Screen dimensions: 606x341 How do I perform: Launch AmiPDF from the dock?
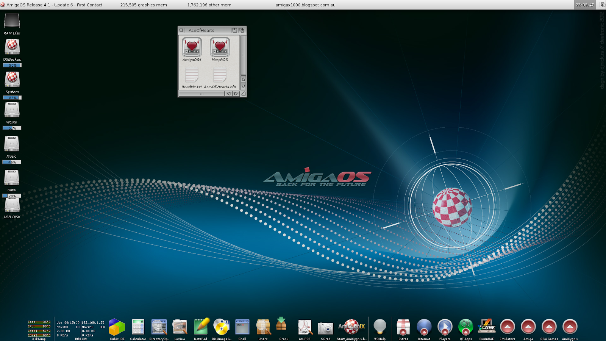[x=305, y=327]
